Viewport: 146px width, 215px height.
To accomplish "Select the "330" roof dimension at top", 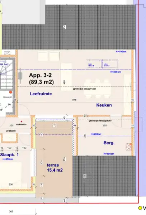I will (x=64, y=27).
